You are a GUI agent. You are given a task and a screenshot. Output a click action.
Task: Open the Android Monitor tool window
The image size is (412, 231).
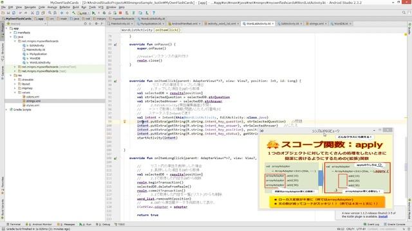pyautogui.click(x=39, y=225)
